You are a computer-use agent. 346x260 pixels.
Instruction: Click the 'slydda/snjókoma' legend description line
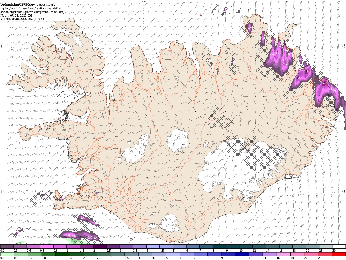coord(32,12)
